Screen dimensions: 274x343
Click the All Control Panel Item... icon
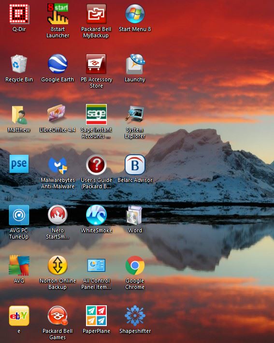tap(96, 265)
